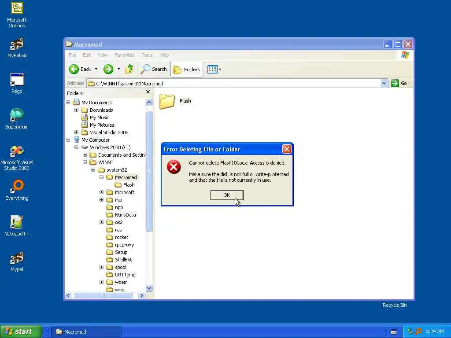
Task: Expand the wbem folder tree node
Action: (x=102, y=282)
